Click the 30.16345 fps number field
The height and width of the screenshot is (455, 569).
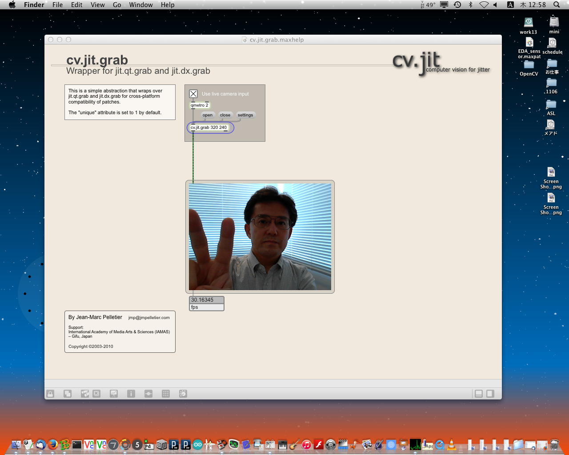pyautogui.click(x=207, y=300)
